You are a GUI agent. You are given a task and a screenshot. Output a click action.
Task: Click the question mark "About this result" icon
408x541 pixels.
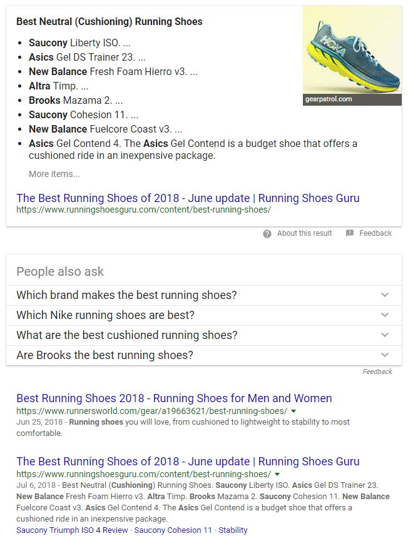click(267, 233)
